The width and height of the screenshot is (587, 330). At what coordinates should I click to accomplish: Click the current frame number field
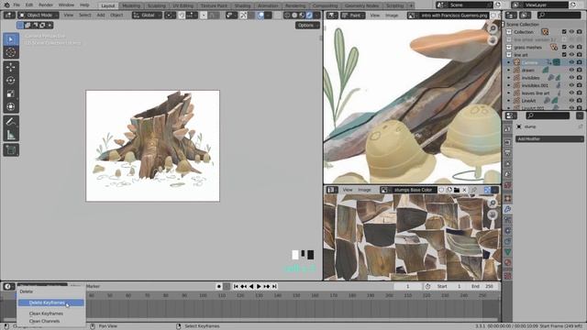[407, 286]
